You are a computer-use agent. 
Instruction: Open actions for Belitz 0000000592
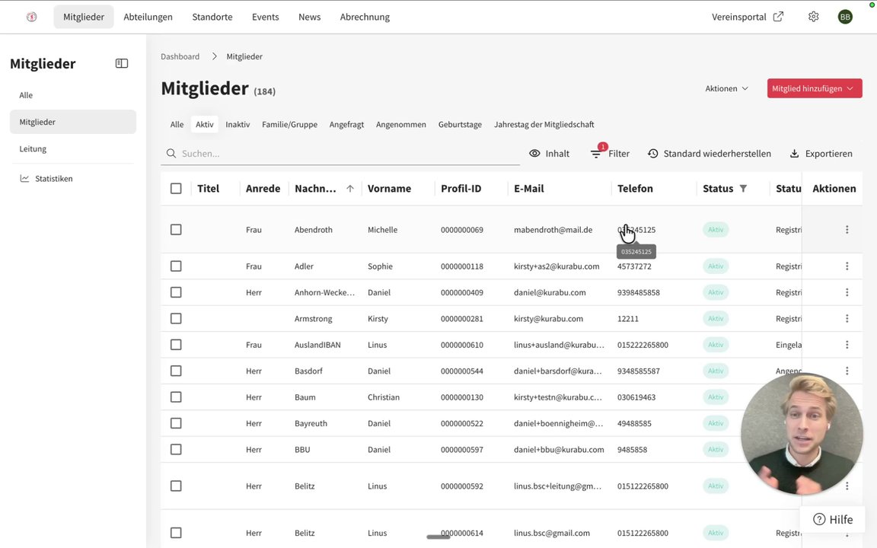pos(847,486)
